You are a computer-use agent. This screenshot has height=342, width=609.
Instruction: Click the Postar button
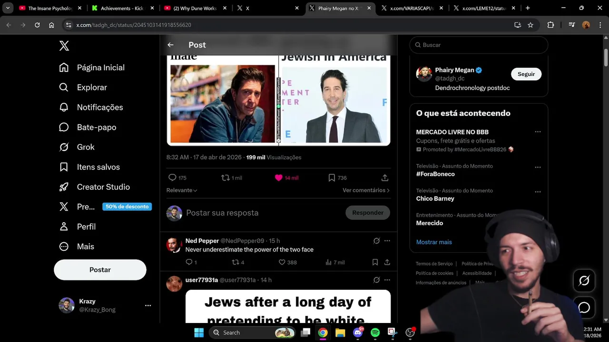tap(100, 270)
